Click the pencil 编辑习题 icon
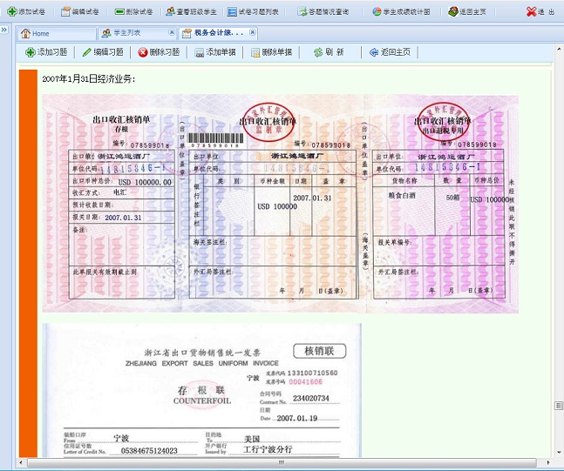This screenshot has height=471, width=564. (x=86, y=52)
